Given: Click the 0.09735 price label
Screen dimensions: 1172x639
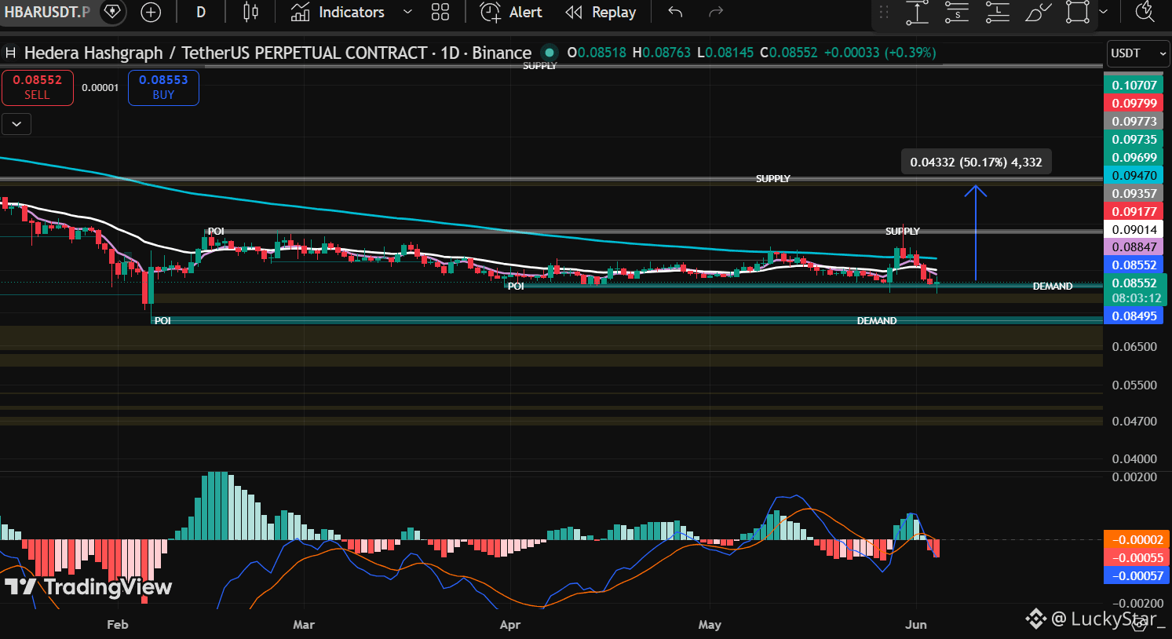Looking at the screenshot, I should coord(1134,139).
